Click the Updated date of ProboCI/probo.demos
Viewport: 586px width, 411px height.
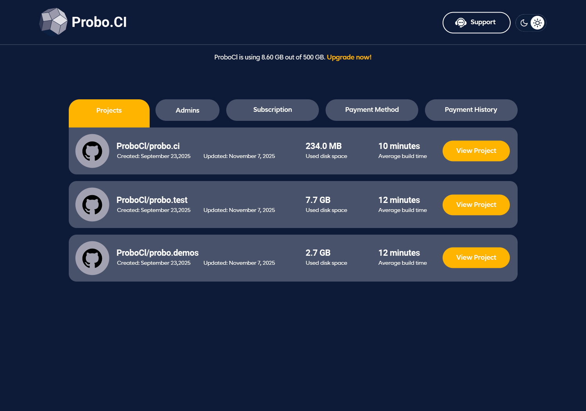239,263
